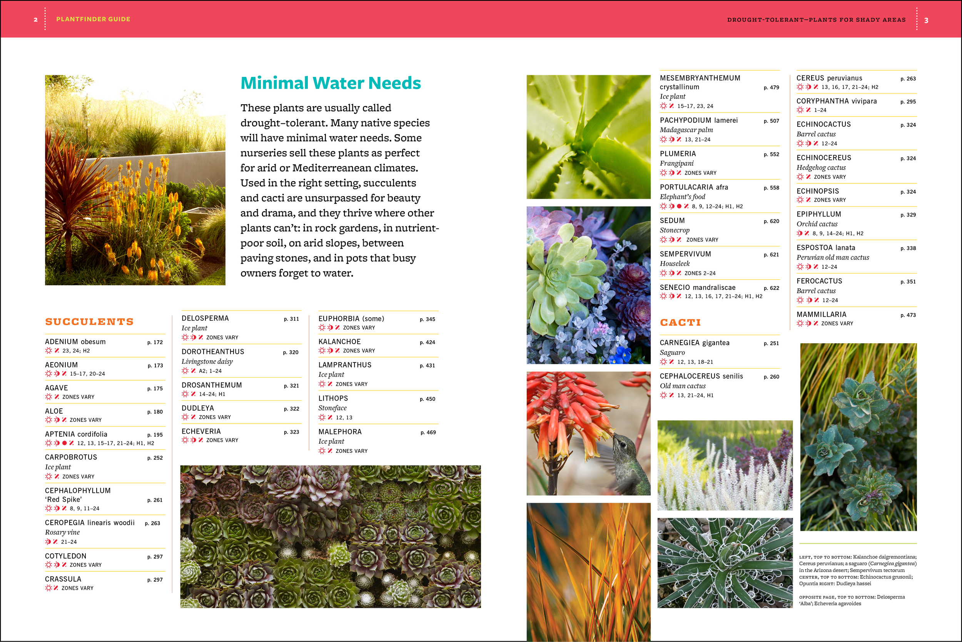Open the tall blue-green Dudleya photo
This screenshot has height=642, width=962.
point(859,437)
